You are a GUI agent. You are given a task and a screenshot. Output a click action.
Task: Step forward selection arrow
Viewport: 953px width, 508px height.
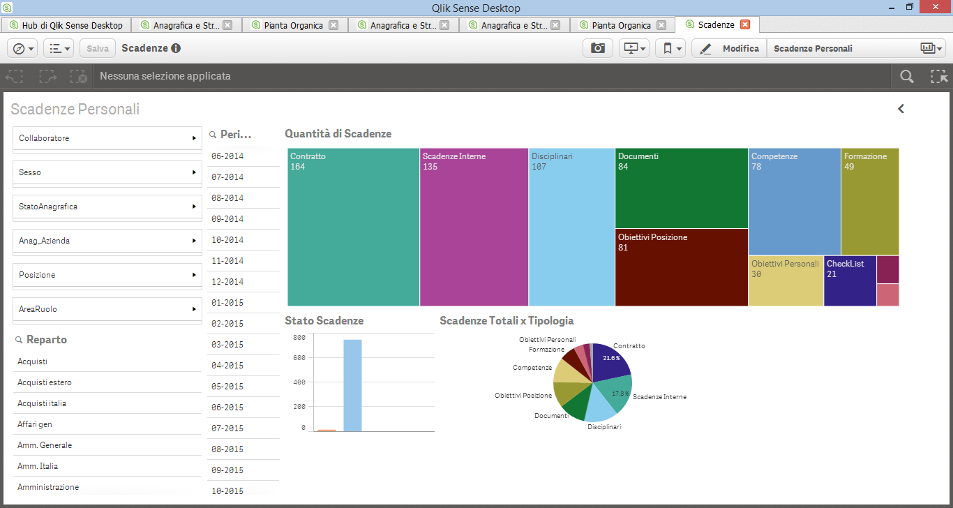pyautogui.click(x=47, y=77)
